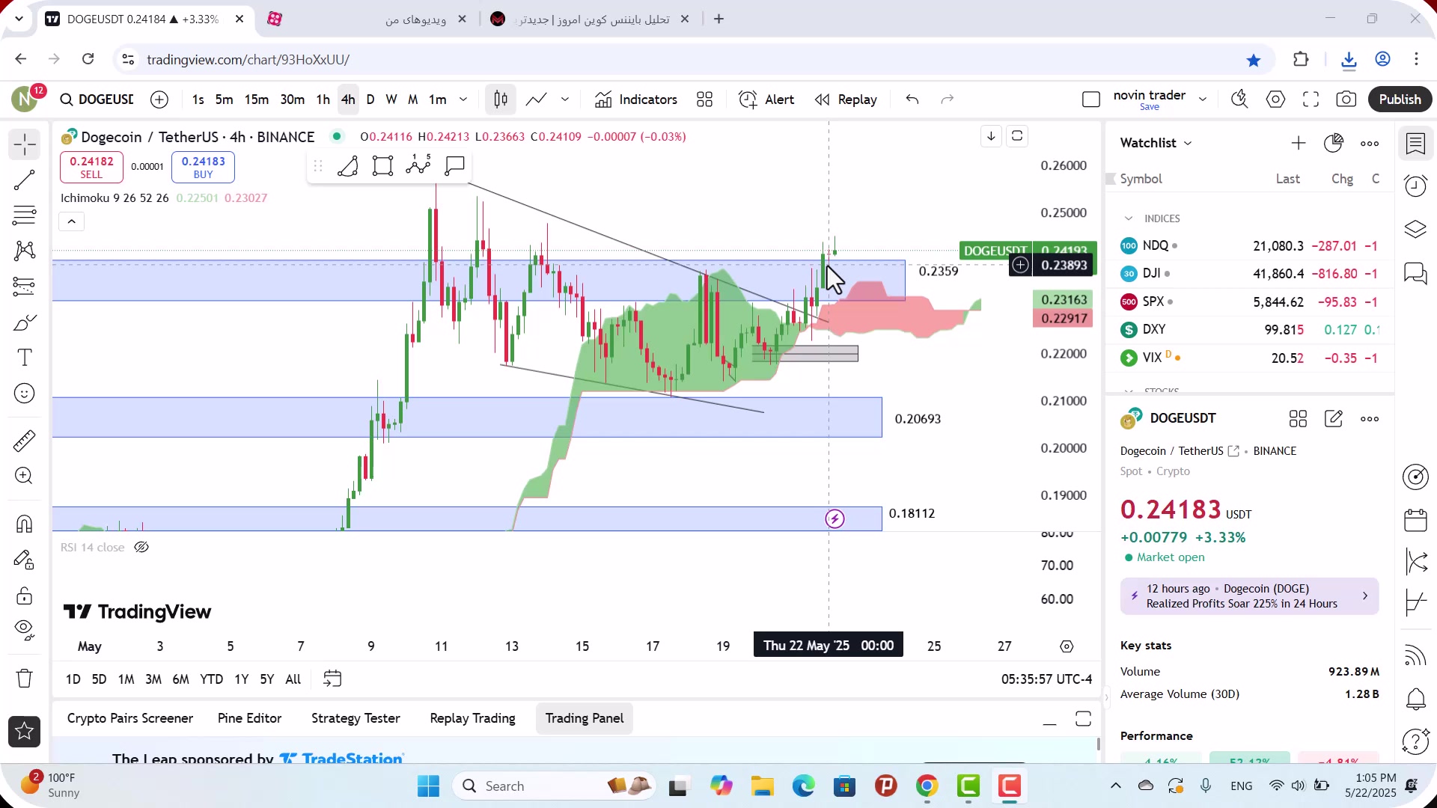Viewport: 1437px width, 808px height.
Task: Select NDQ in the watchlist
Action: pyautogui.click(x=1249, y=245)
